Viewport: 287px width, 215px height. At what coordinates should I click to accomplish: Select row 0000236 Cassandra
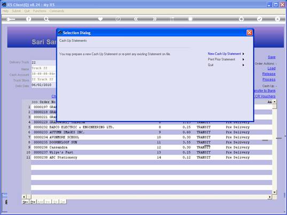151,147
